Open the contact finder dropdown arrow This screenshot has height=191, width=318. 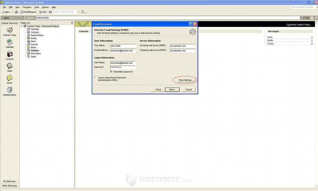tap(78, 12)
